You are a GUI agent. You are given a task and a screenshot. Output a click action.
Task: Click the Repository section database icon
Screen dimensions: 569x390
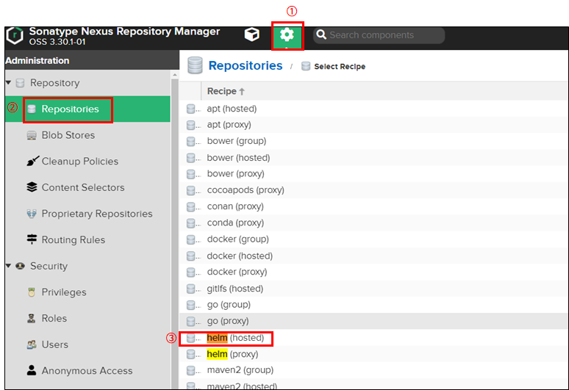(x=21, y=83)
